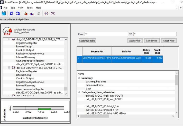Screen dimensions: 183x126
Task: Select the first External Setup tree item
Action: pyautogui.click(x=24, y=46)
